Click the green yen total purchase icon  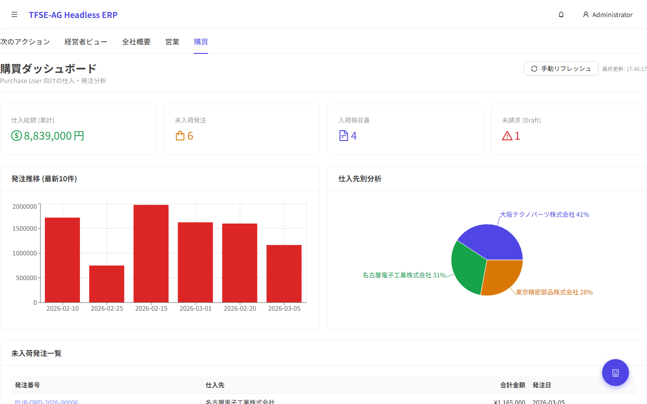(x=17, y=136)
